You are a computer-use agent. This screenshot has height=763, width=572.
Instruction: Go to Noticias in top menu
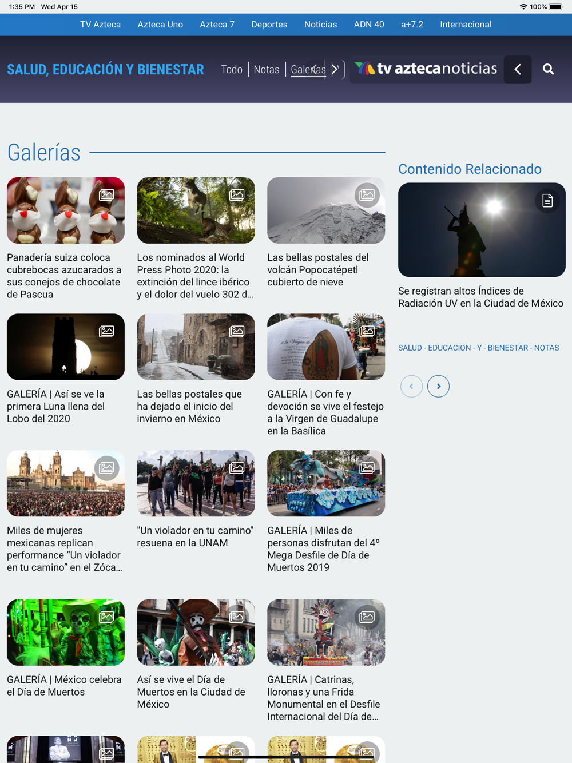coord(320,25)
